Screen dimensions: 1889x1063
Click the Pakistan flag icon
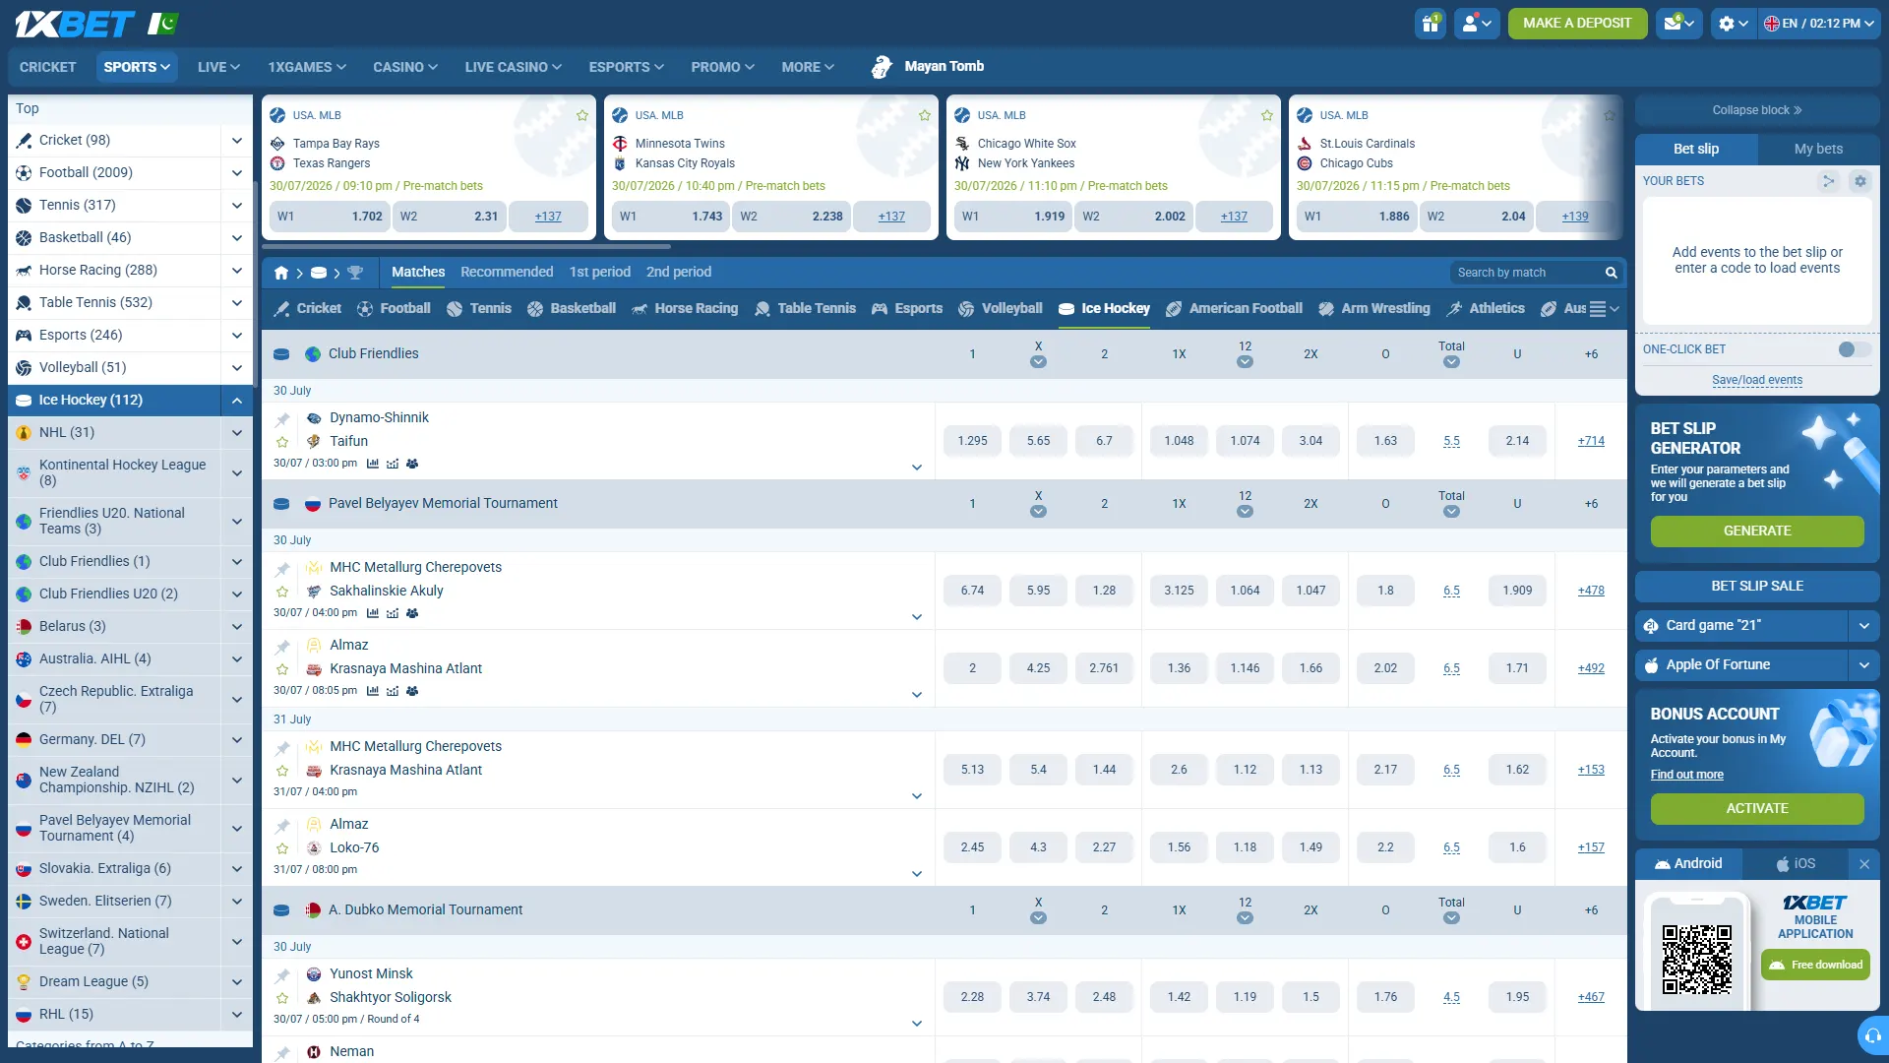(162, 23)
